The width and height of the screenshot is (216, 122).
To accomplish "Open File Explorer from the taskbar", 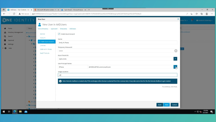I will 20,111.
